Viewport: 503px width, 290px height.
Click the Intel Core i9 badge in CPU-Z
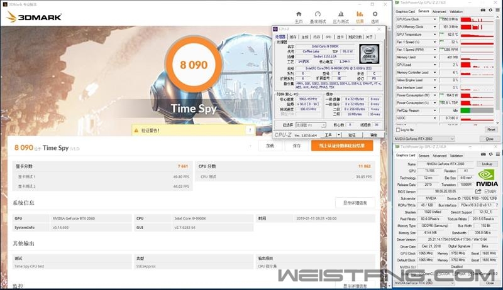click(x=369, y=54)
